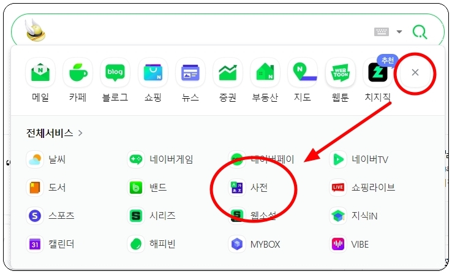Screen dimensions: 452x274
Task: Click the green search magnifier button
Action: pos(420,32)
